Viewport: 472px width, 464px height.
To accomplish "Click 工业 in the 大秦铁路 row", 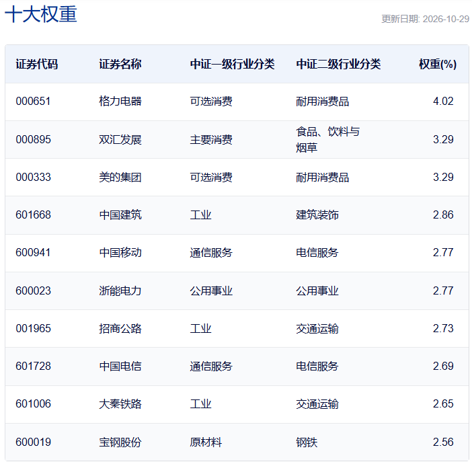I will [200, 403].
